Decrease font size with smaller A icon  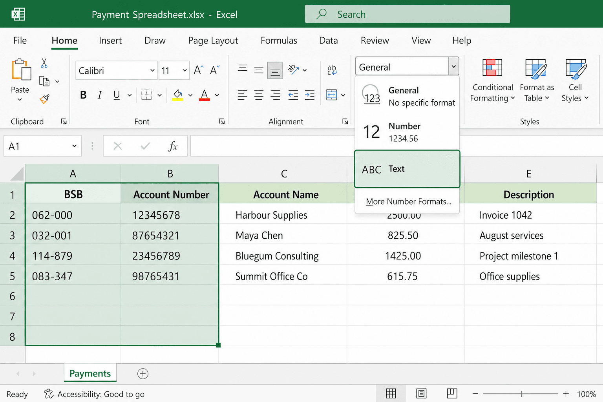(215, 70)
